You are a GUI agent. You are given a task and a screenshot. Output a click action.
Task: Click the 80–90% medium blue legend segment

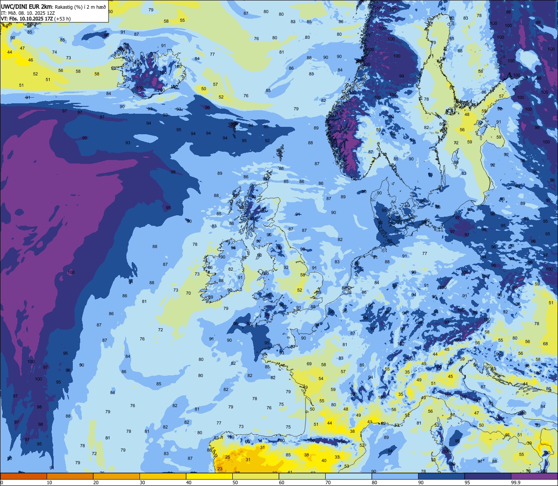[395, 476]
